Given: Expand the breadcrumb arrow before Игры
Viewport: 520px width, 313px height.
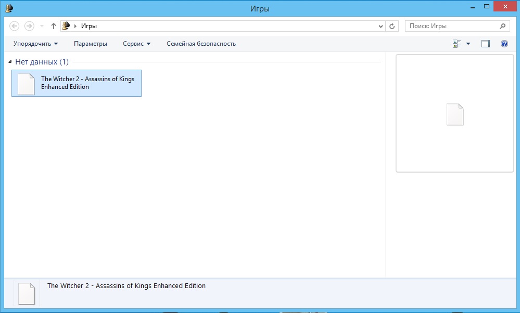Looking at the screenshot, I should coord(75,26).
